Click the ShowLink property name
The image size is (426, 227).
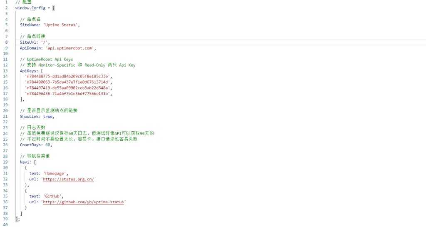(30, 117)
